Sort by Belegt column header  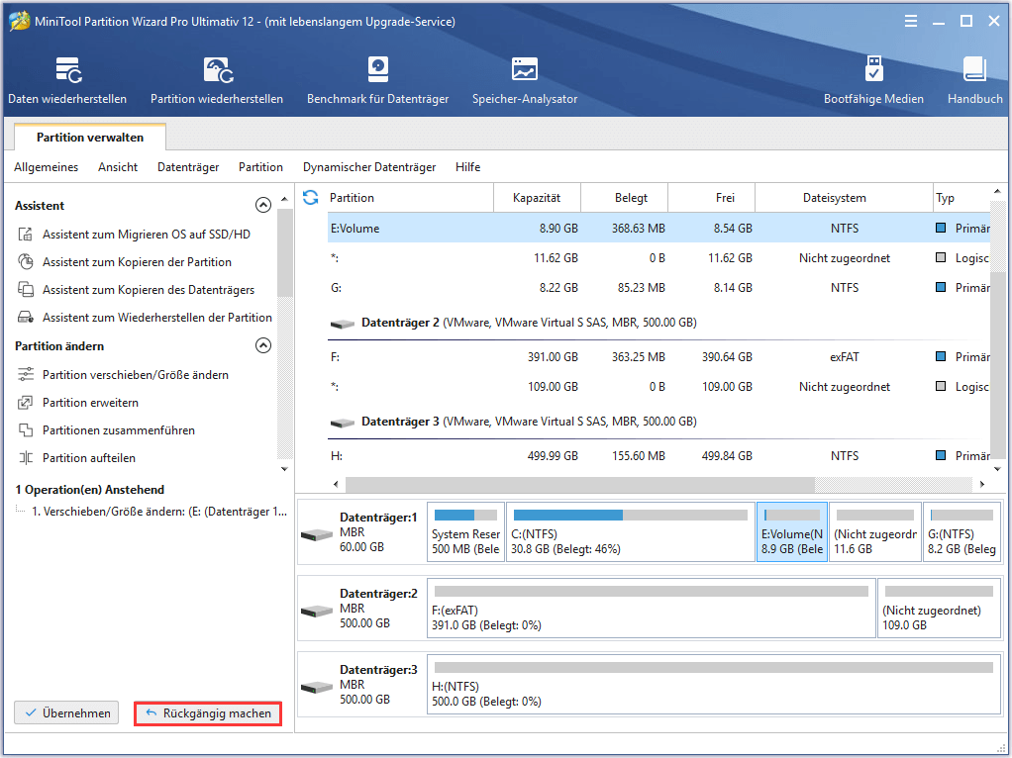624,198
